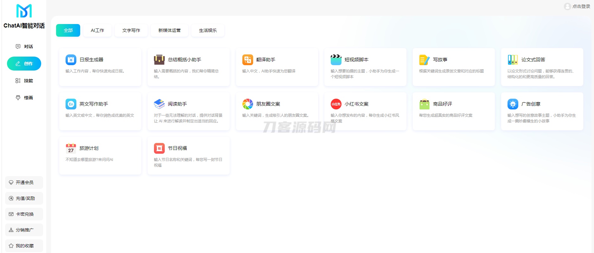Switch to the 生活娱乐 tab

[208, 30]
